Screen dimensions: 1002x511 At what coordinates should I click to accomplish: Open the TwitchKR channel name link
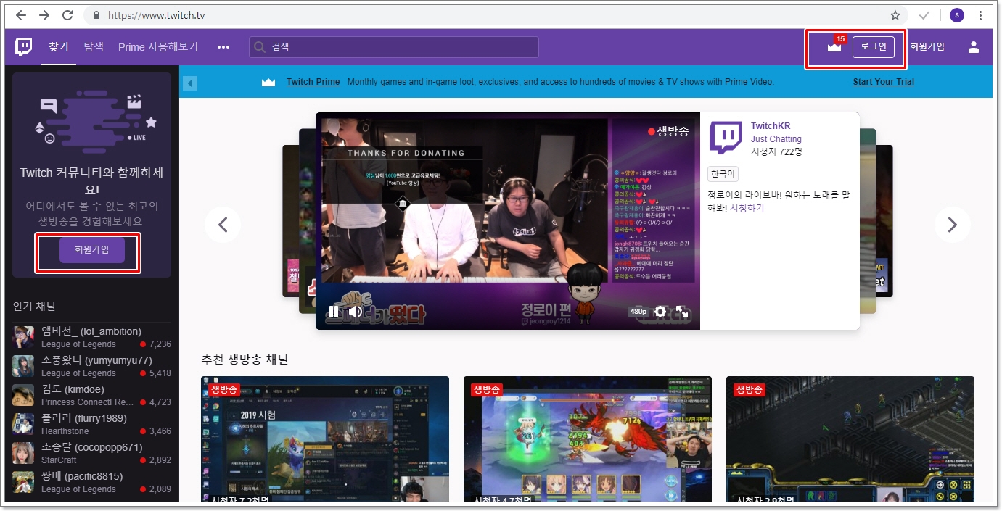tap(771, 126)
